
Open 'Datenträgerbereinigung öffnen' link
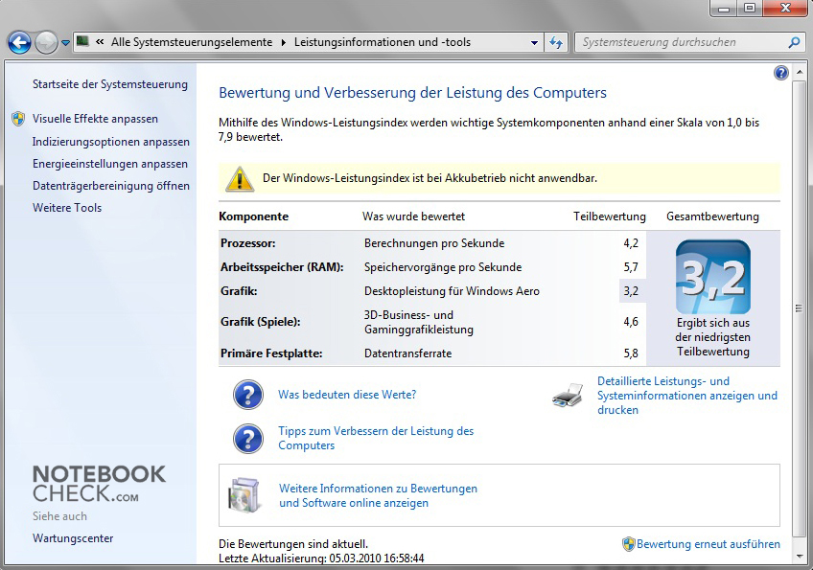point(111,186)
